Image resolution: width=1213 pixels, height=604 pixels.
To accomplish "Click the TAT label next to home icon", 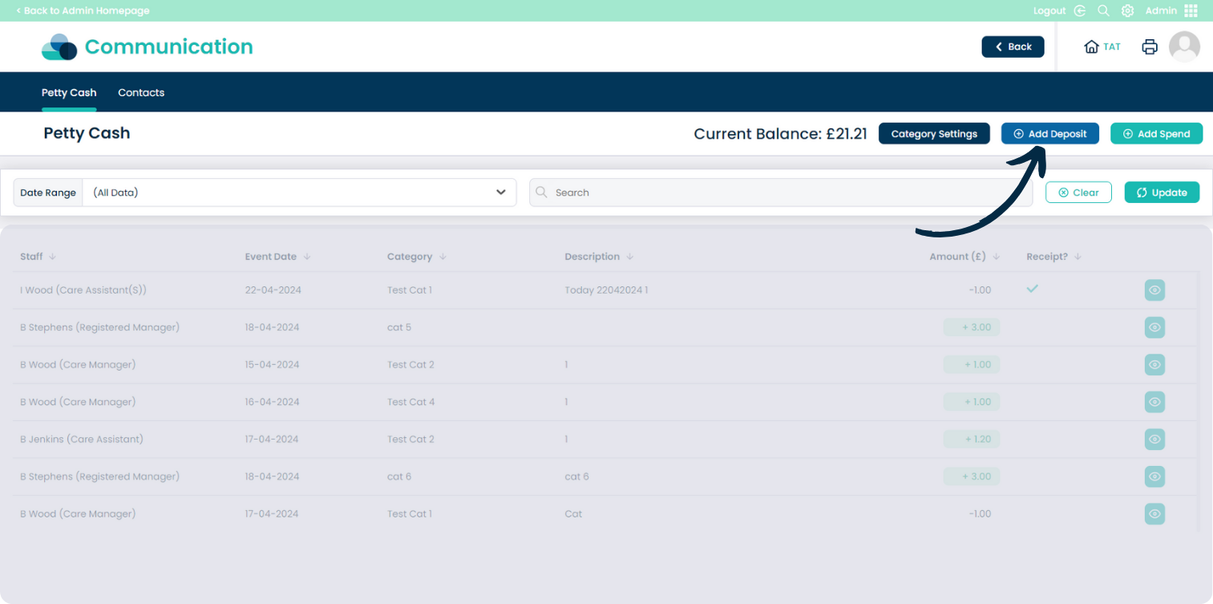I will pyautogui.click(x=1112, y=47).
